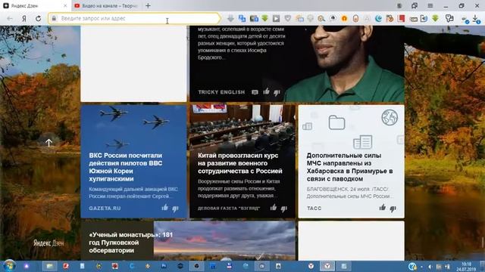Open the browser hamburger menu
The height and width of the screenshot is (272, 485).
point(430,5)
